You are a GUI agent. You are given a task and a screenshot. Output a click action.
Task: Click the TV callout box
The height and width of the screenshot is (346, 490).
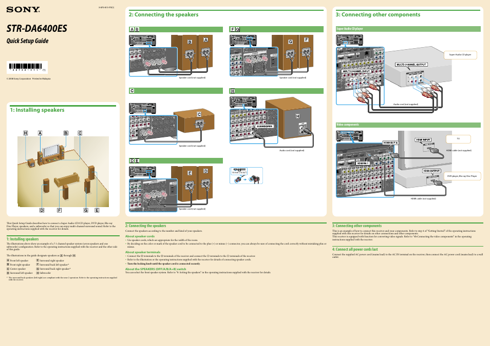458,139
